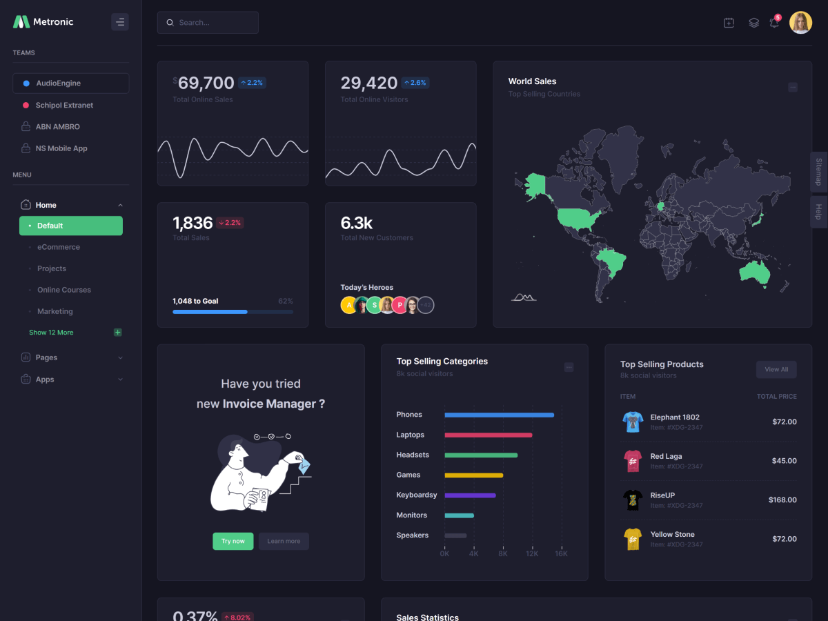Click the 1,048 to Goal progress bar
The image size is (828, 621).
coord(233,312)
